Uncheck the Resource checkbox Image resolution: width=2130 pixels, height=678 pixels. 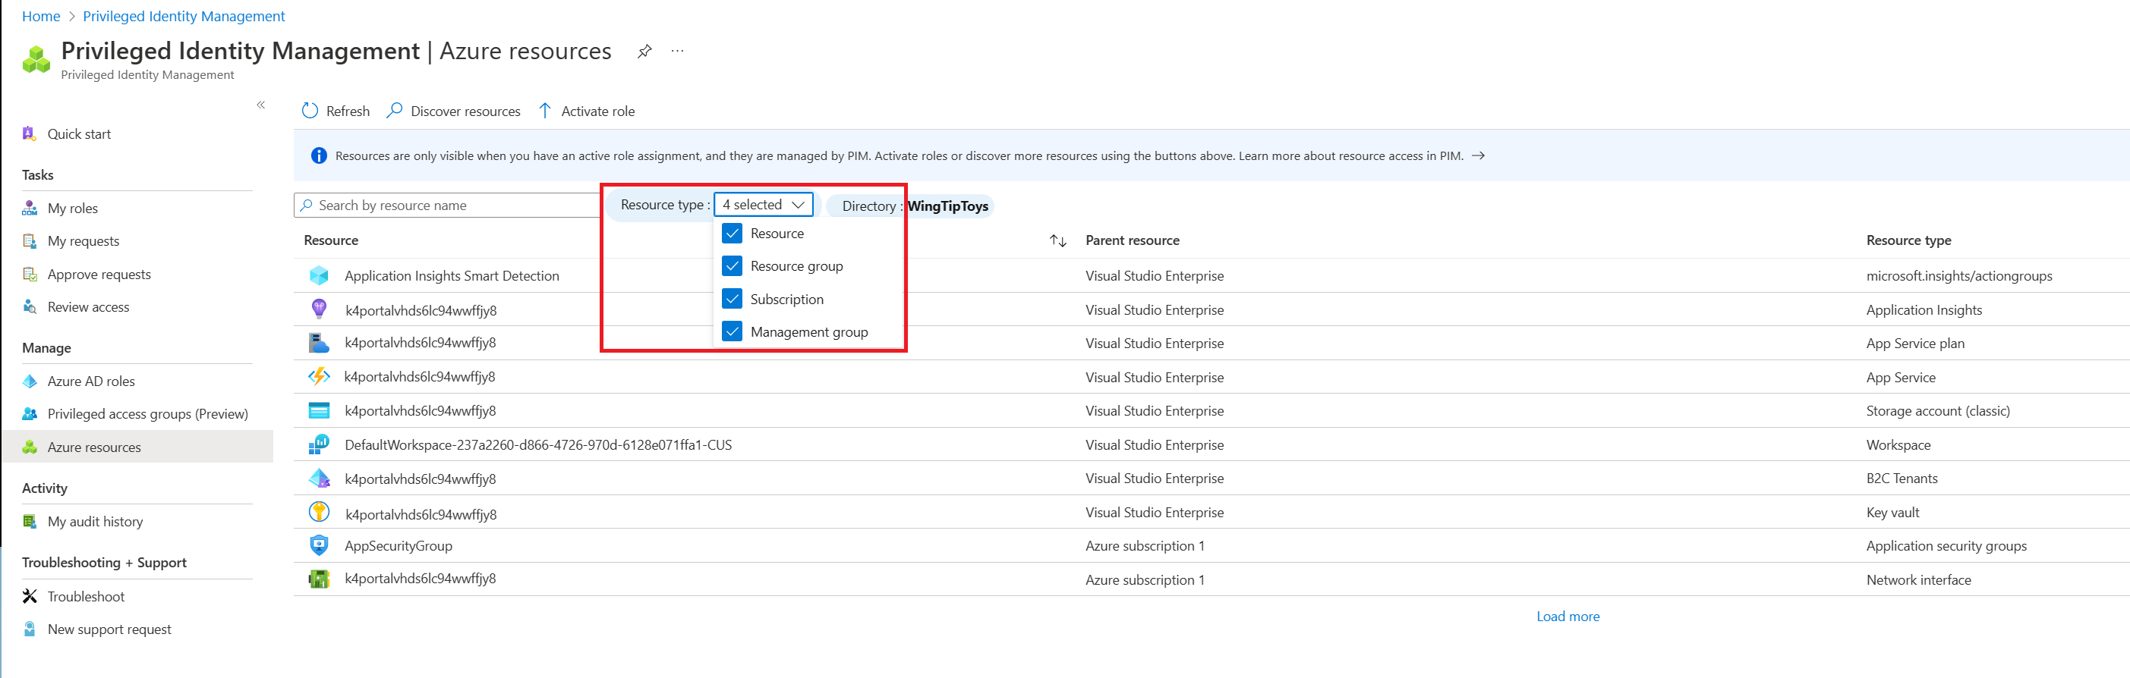(732, 234)
